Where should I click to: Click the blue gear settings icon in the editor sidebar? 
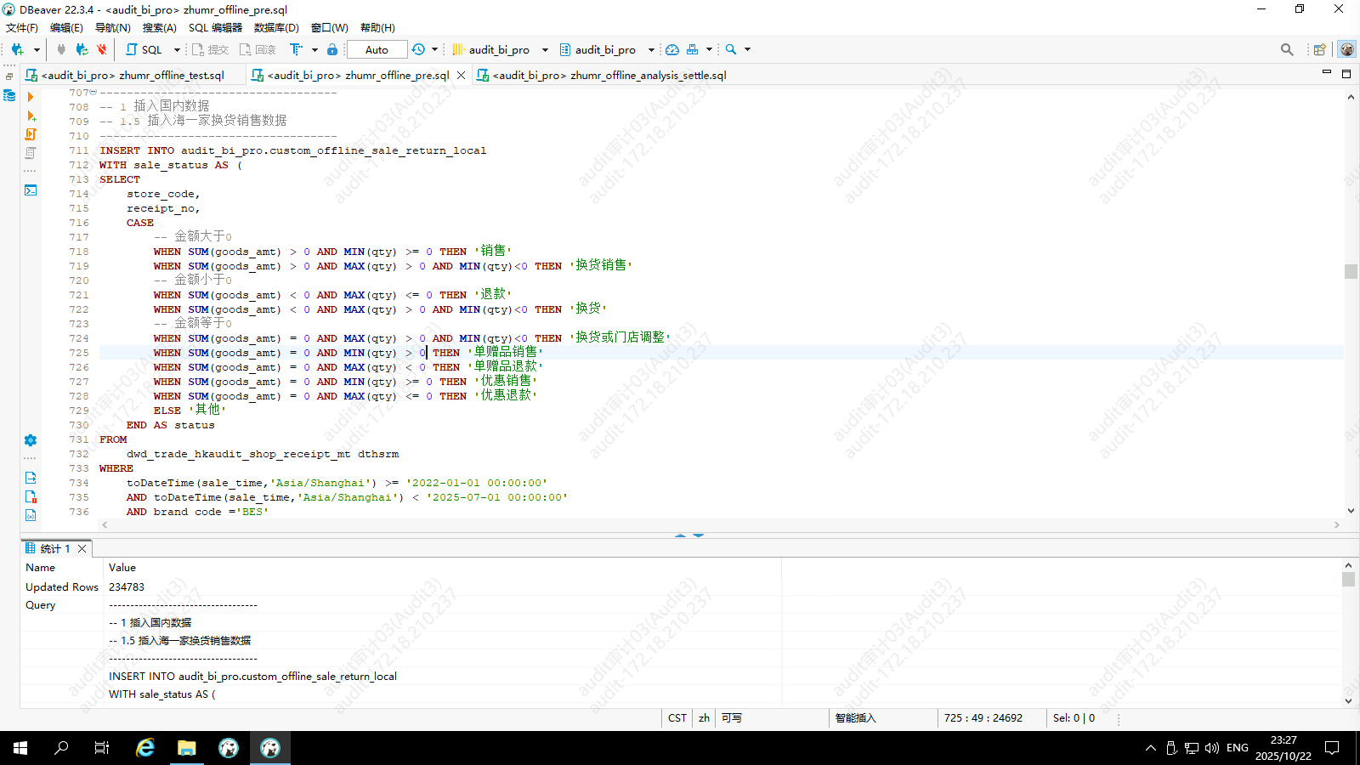tap(31, 440)
